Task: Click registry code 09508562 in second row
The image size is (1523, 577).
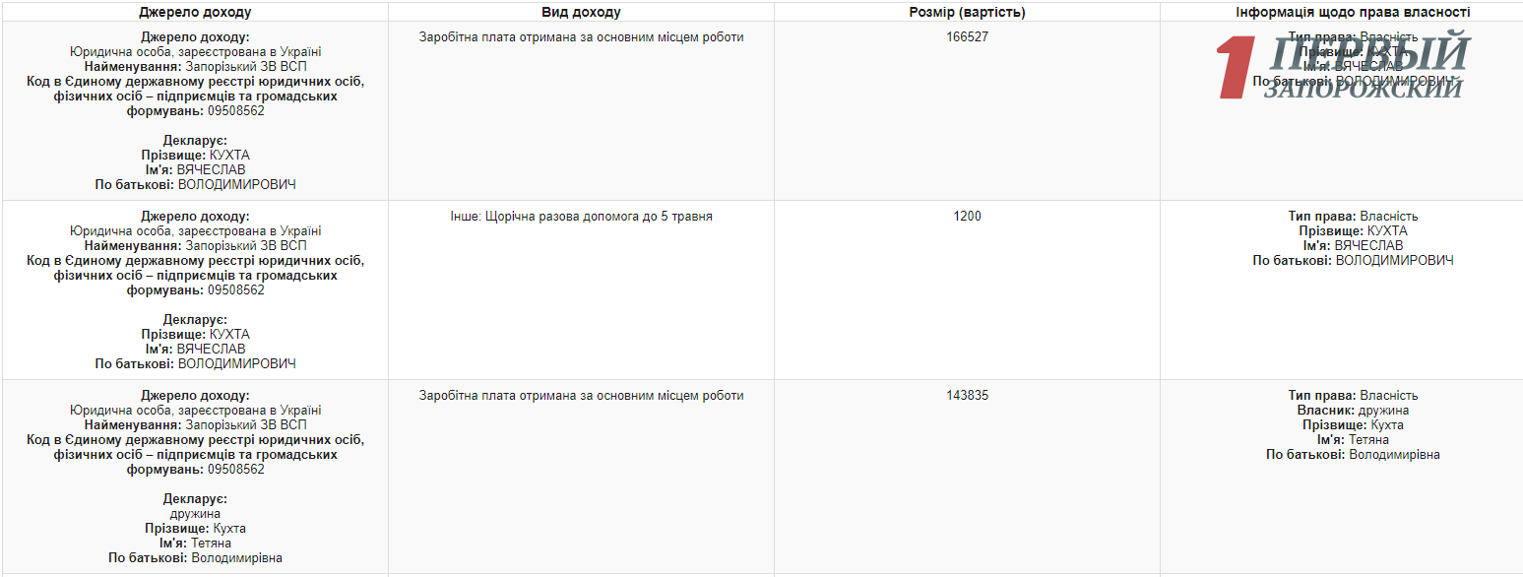Action: (235, 290)
